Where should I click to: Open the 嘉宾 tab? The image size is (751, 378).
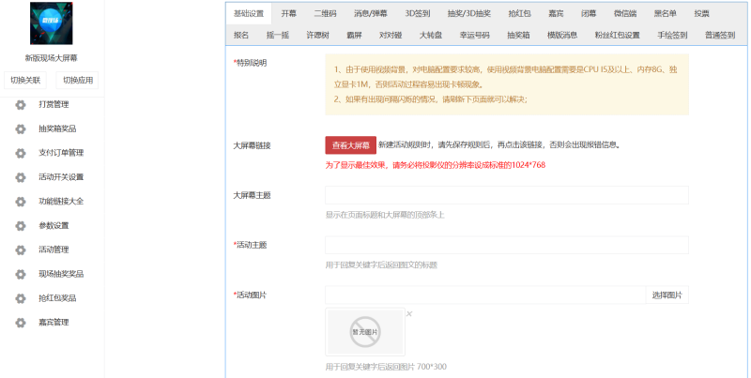click(x=556, y=13)
